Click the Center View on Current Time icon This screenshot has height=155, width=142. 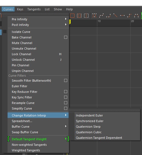click(86, 16)
